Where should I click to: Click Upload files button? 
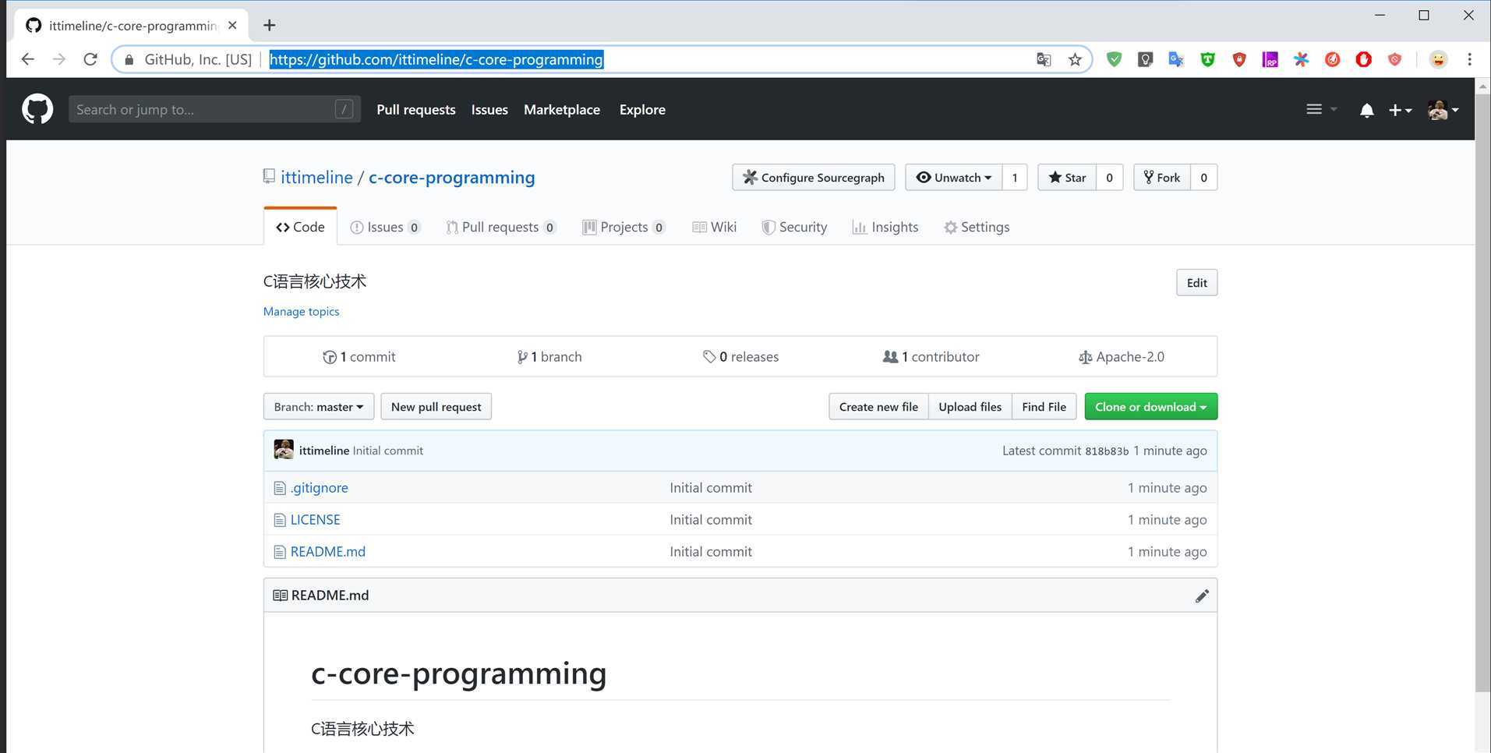(x=970, y=407)
